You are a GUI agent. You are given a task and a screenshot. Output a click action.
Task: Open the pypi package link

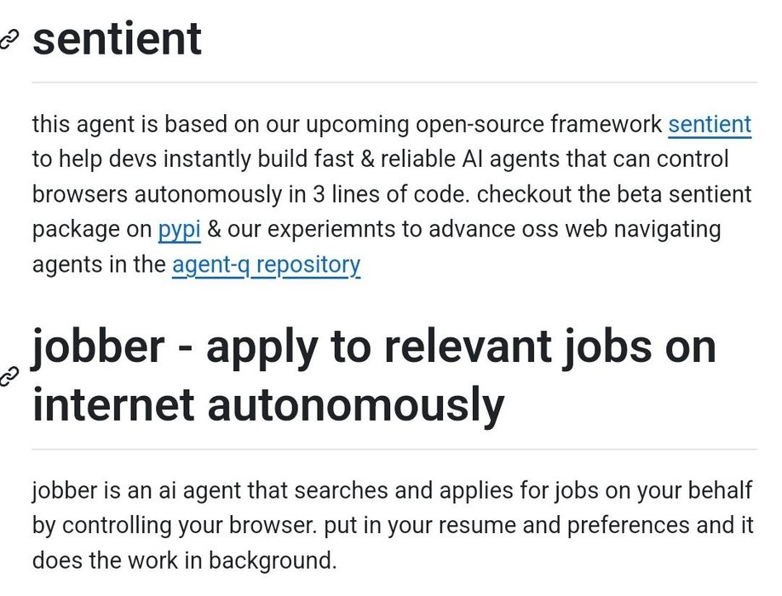(180, 230)
